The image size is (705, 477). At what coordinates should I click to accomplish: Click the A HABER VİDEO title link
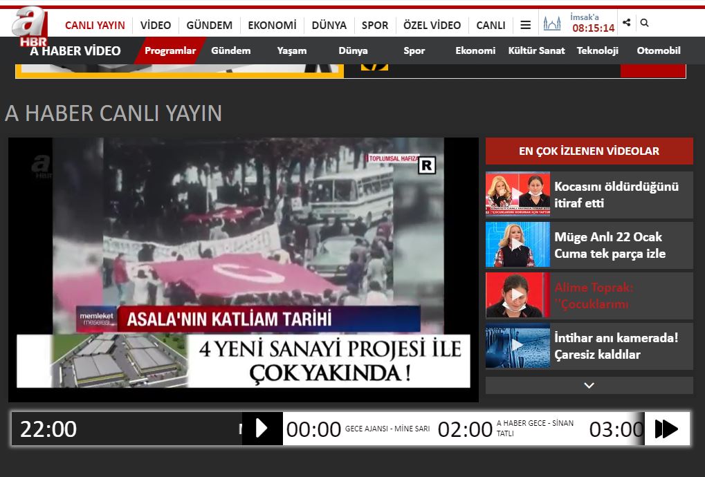click(x=75, y=51)
